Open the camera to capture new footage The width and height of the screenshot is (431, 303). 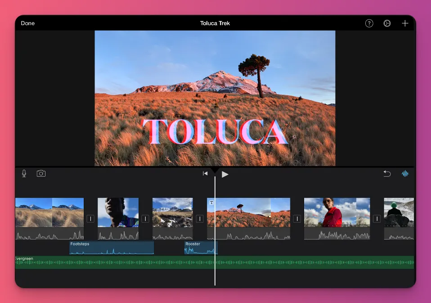pyautogui.click(x=41, y=173)
